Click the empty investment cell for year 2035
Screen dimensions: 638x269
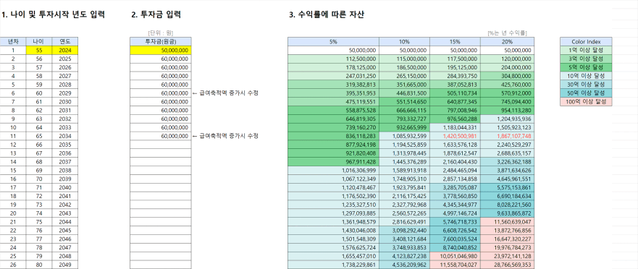[x=161, y=145]
